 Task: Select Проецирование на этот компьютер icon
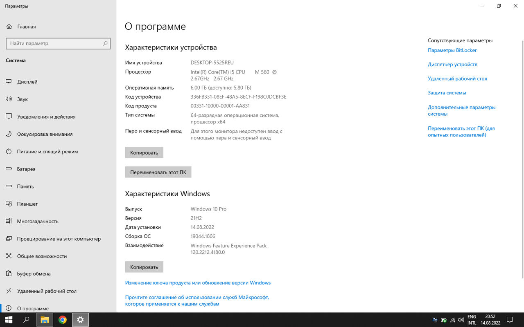(9, 239)
